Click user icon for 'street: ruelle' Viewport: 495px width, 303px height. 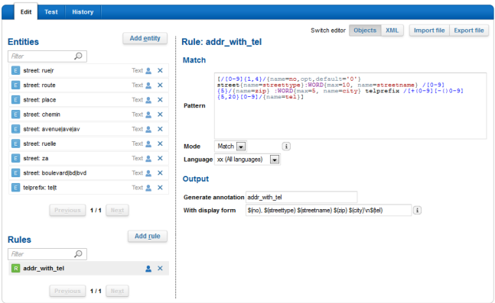click(x=148, y=143)
